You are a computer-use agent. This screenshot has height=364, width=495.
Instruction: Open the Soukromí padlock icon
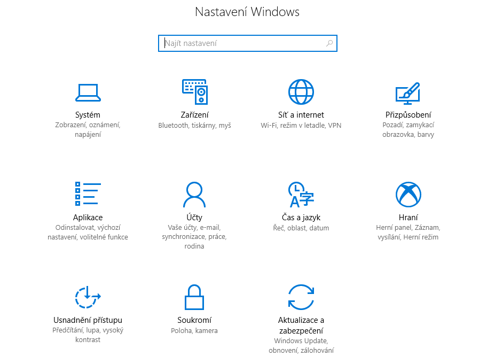pos(194,297)
